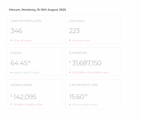
Task: Click the Cars Offered (Lots) label
Action: (x=26, y=21)
